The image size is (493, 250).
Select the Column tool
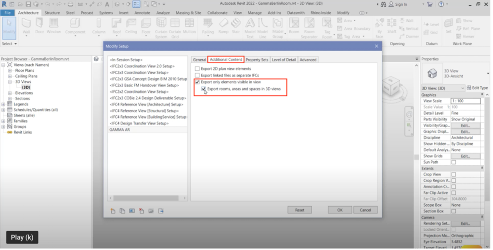pos(99,26)
